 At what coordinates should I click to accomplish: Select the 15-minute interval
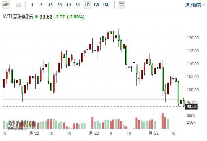coord(50,5)
